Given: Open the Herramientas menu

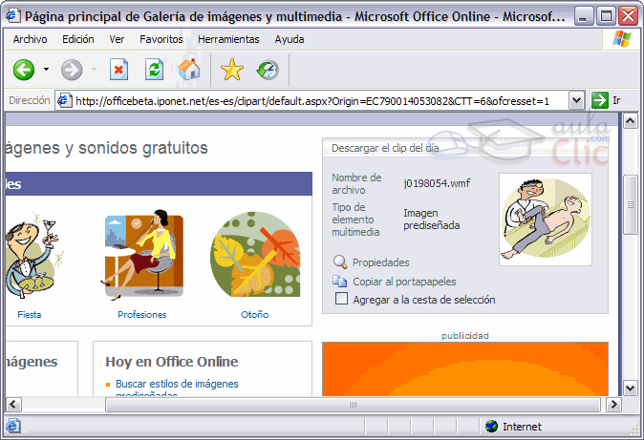Looking at the screenshot, I should click(228, 39).
